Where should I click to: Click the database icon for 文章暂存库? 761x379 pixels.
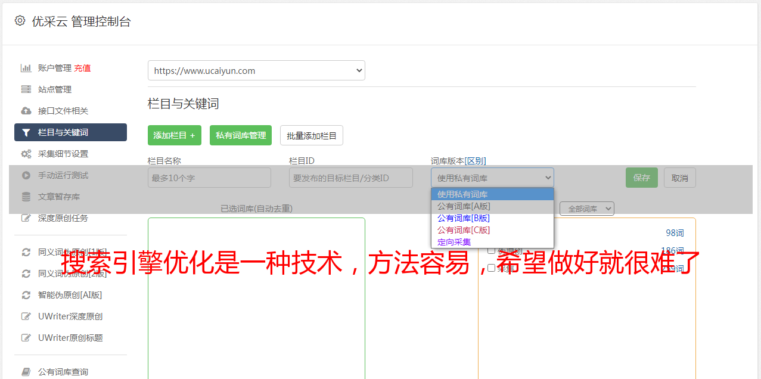tap(26, 197)
